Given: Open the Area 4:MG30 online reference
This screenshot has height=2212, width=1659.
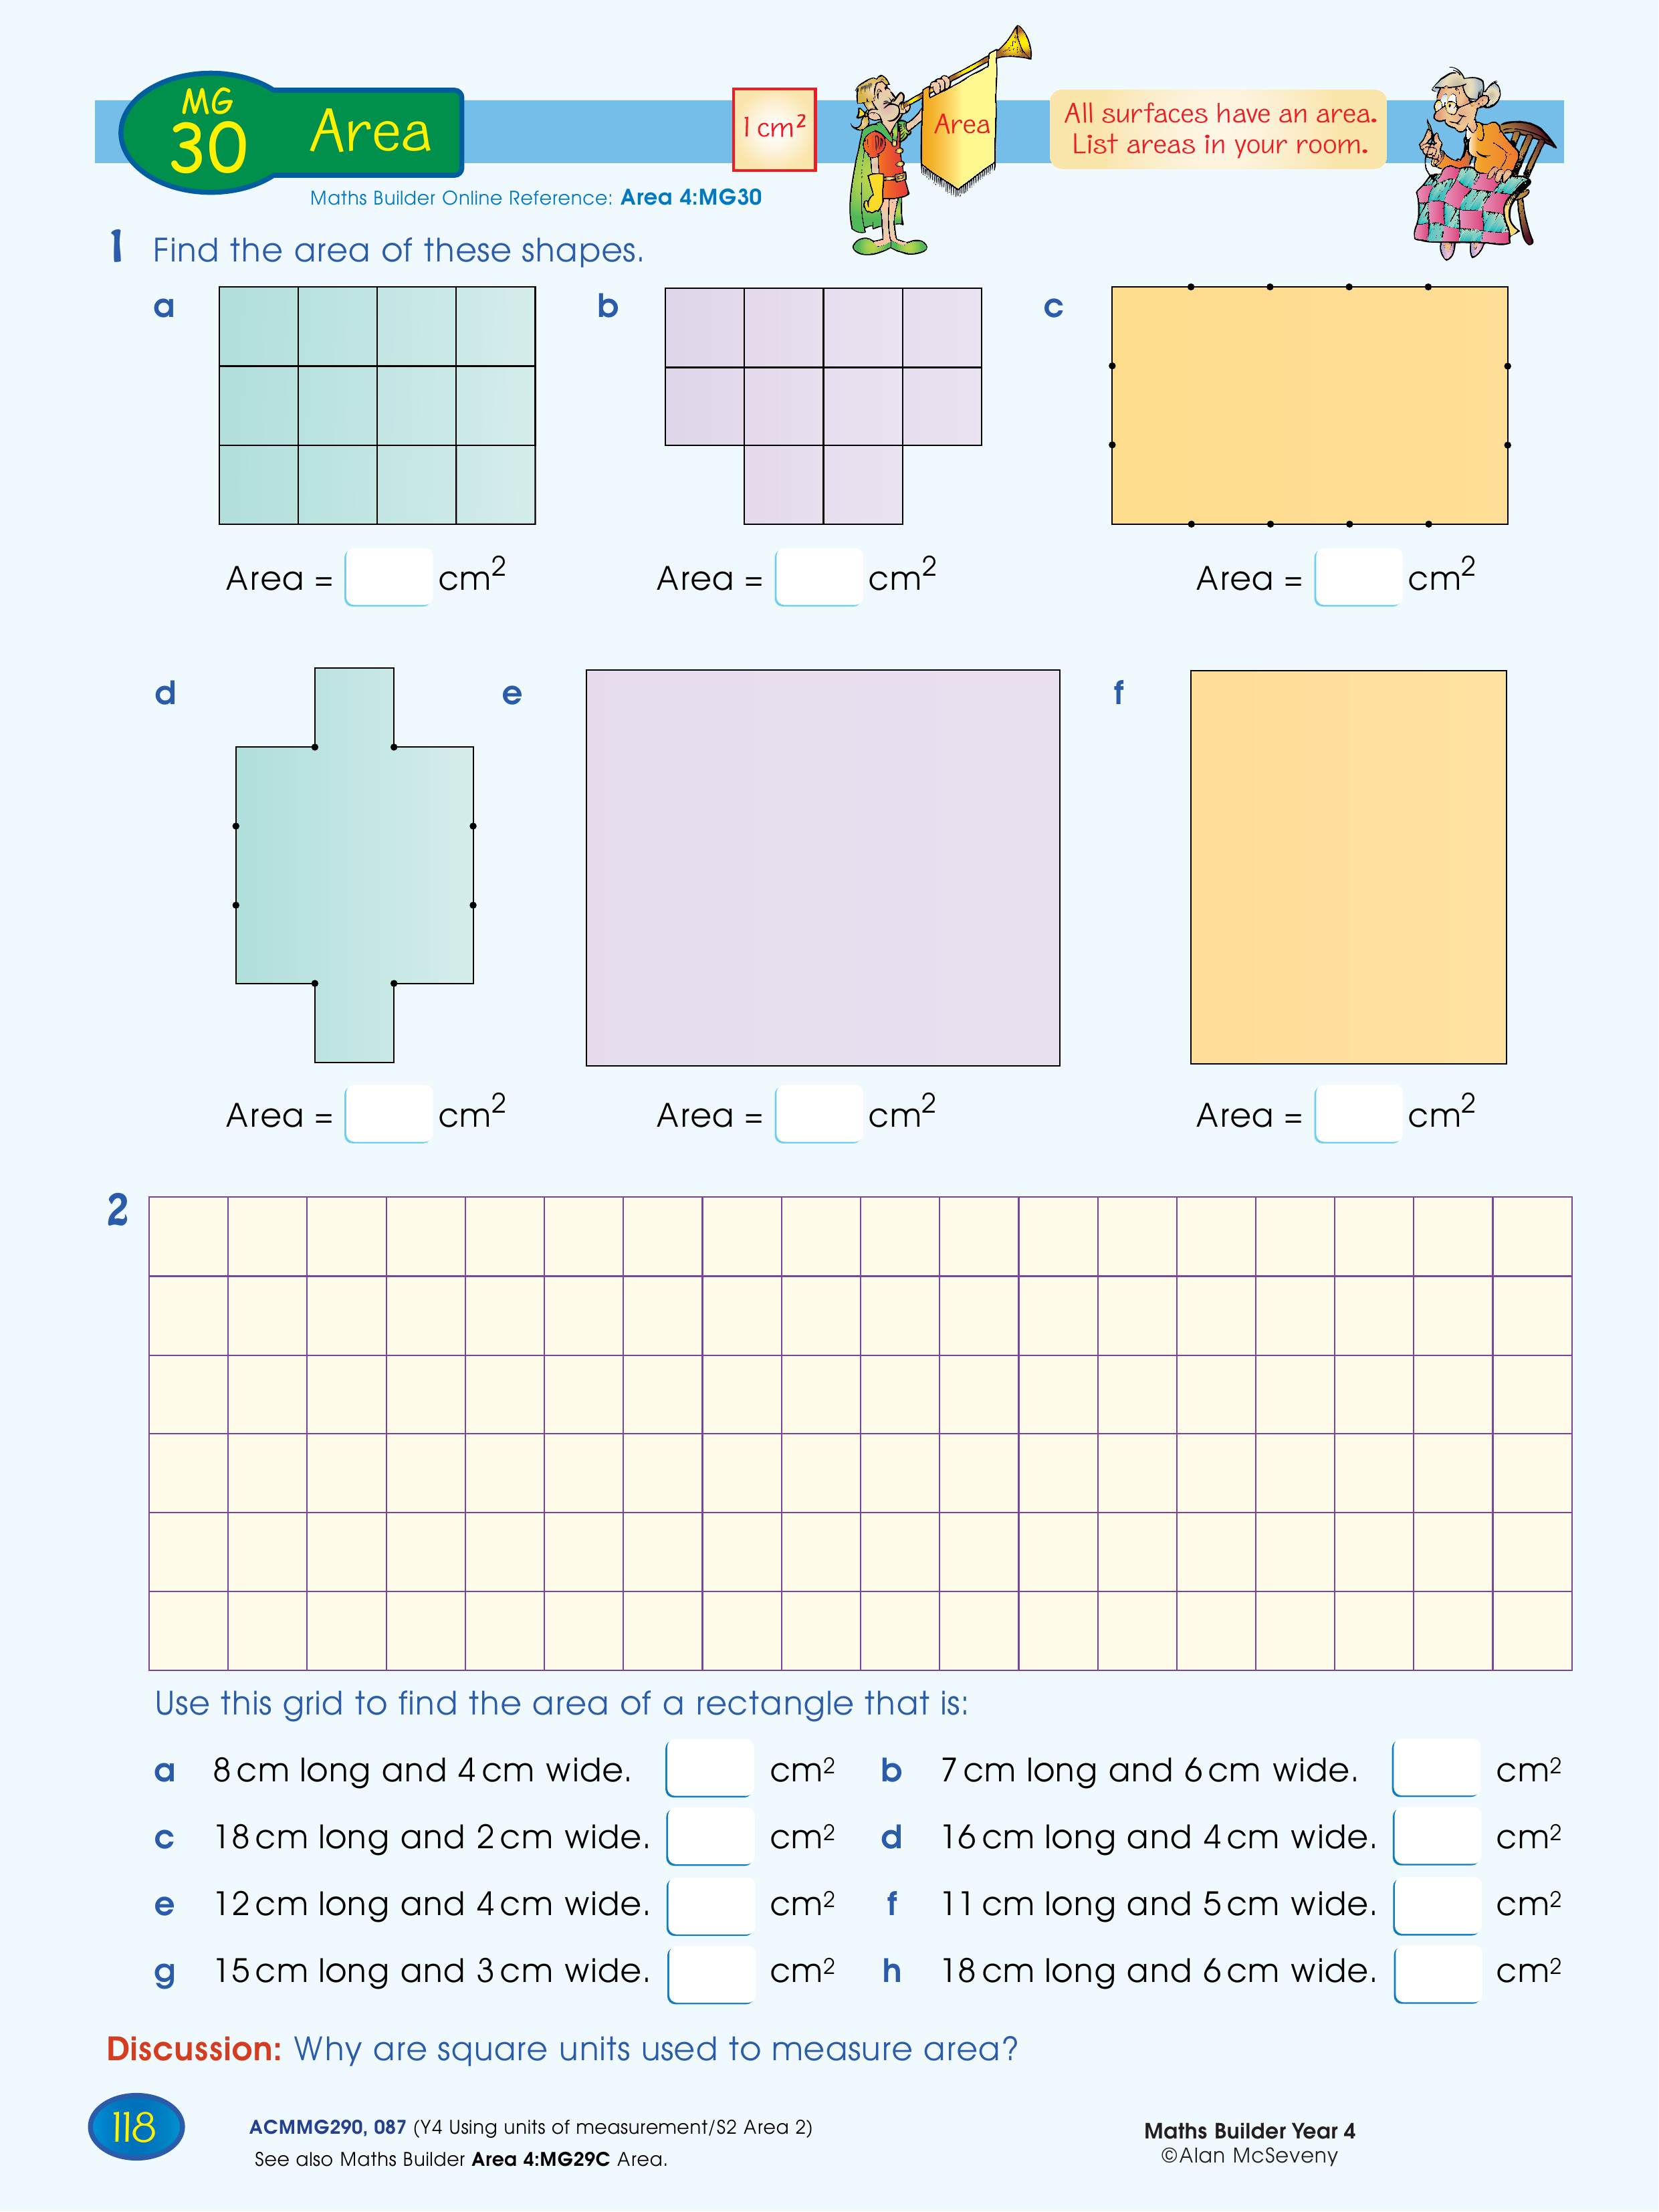Looking at the screenshot, I should pos(691,198).
